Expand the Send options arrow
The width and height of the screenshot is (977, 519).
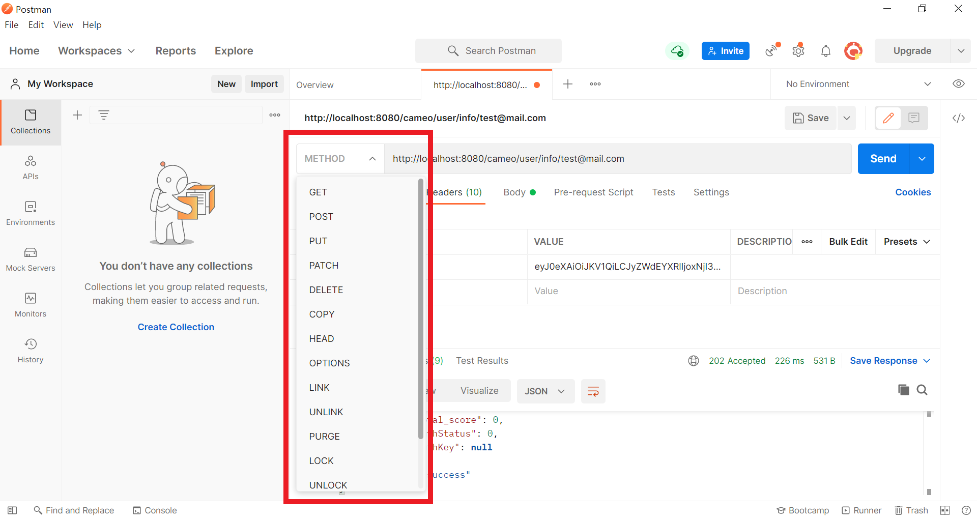point(922,159)
